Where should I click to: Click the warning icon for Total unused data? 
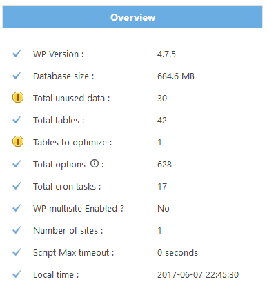click(18, 97)
